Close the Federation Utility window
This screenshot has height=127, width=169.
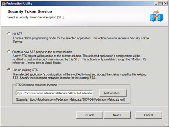[x=165, y=4]
